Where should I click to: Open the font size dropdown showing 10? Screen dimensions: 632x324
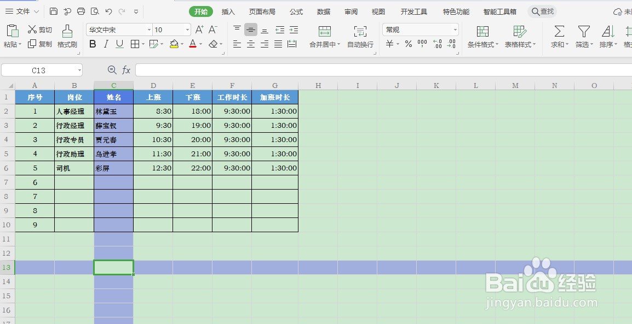(x=187, y=30)
